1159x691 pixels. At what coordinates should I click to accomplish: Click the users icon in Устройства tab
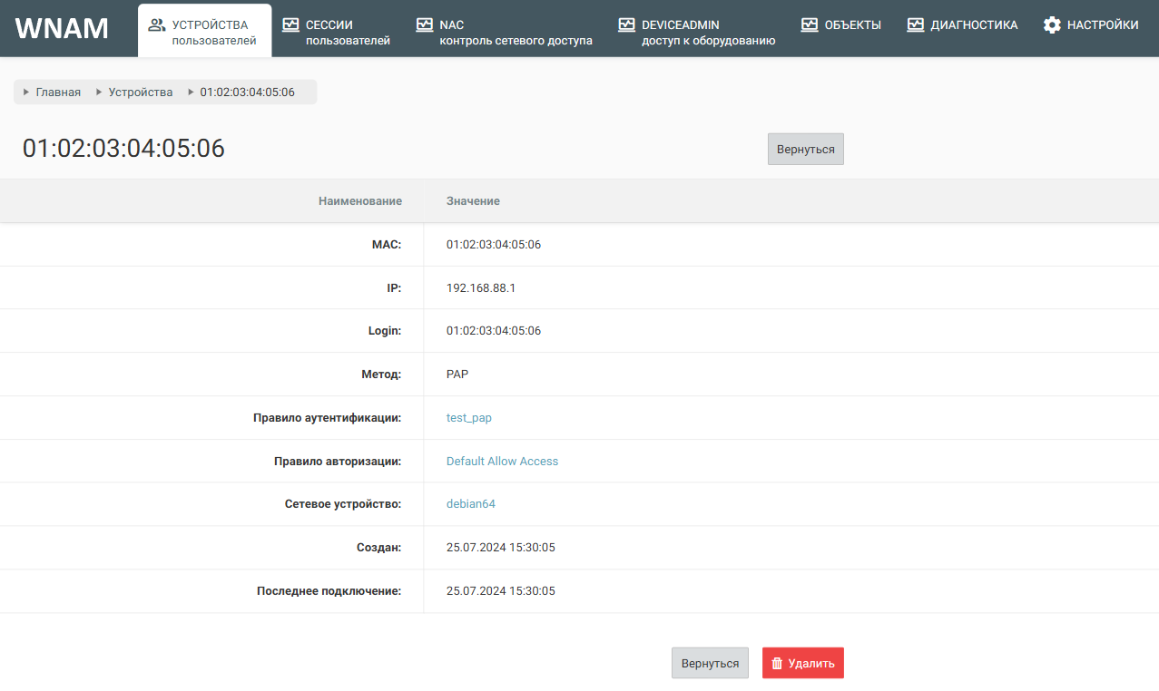click(x=156, y=25)
